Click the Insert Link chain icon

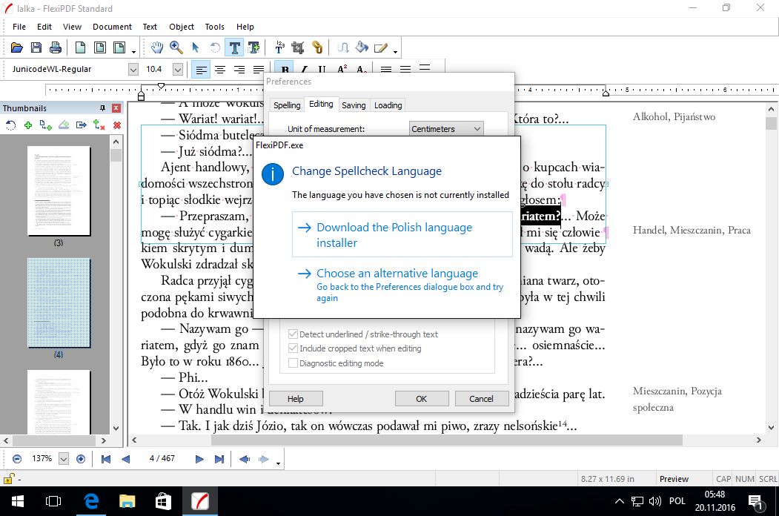click(x=316, y=47)
